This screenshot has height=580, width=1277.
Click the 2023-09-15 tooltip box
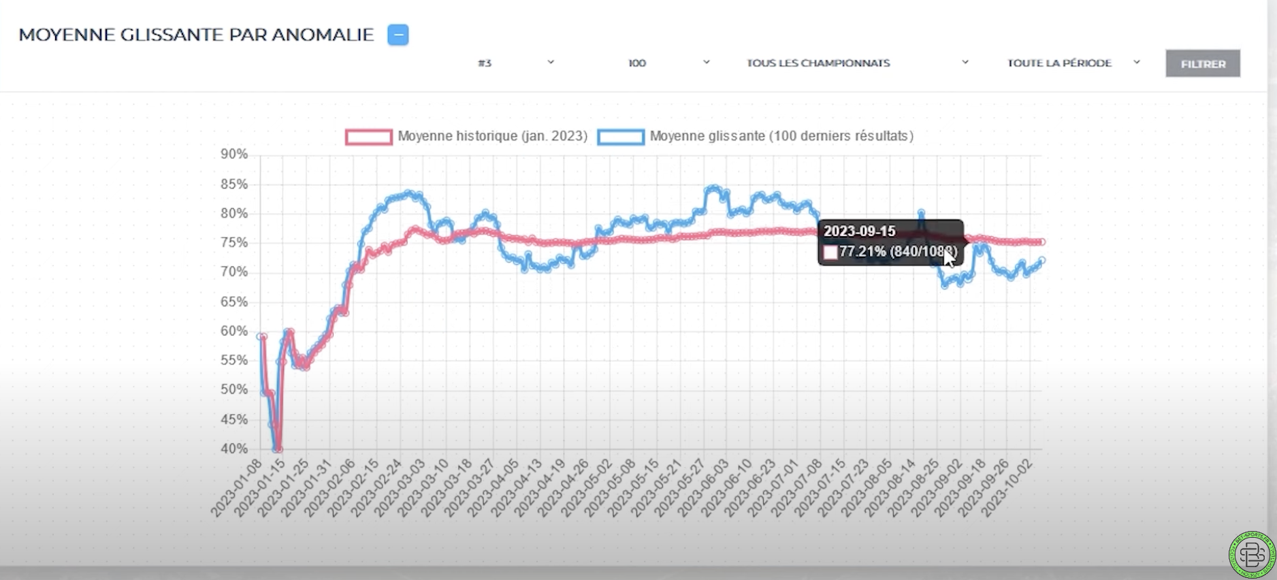(x=890, y=242)
